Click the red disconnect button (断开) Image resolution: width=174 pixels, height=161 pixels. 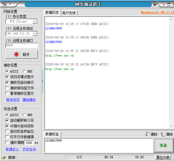click(21, 55)
